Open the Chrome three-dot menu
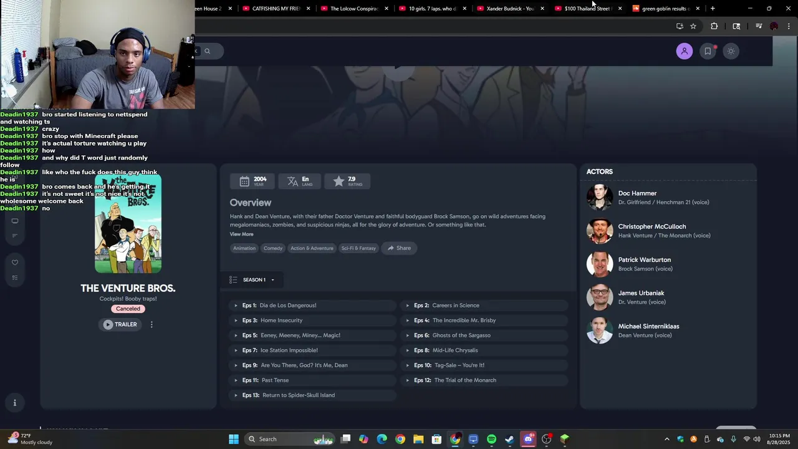The image size is (798, 449). [789, 26]
